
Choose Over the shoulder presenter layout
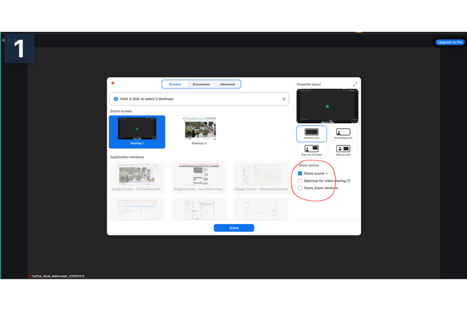311,151
